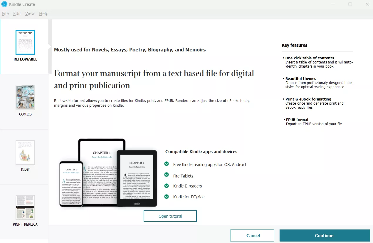
Task: Click 'Compatible Kindle apps and devices' heading
Action: [x=201, y=152]
